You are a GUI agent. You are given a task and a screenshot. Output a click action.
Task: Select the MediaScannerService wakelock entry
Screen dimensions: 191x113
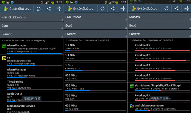[x=32, y=108]
